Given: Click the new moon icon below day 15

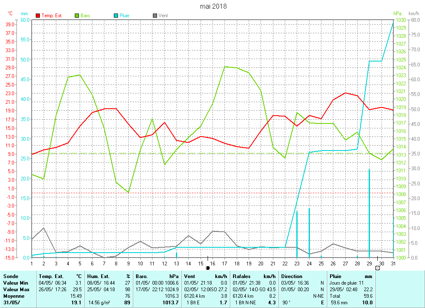Looking at the screenshot, I should tap(208, 268).
